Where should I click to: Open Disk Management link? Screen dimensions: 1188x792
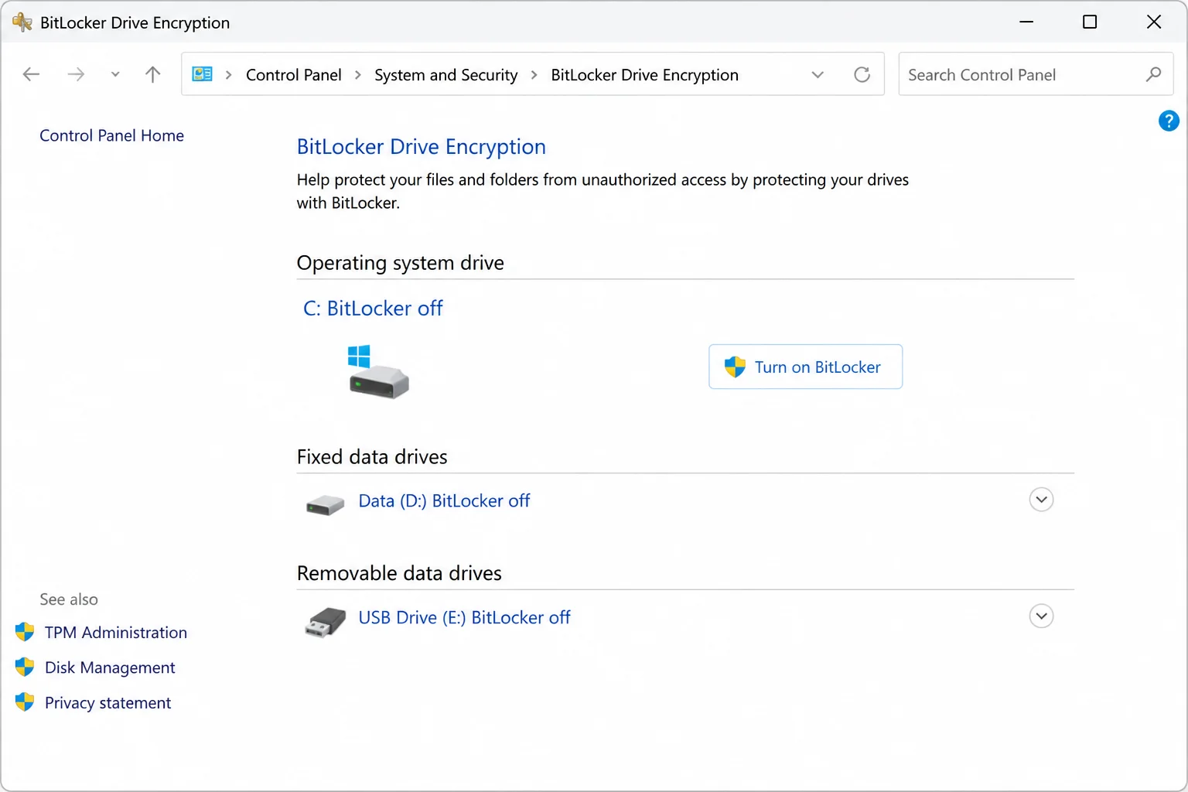pyautogui.click(x=110, y=667)
